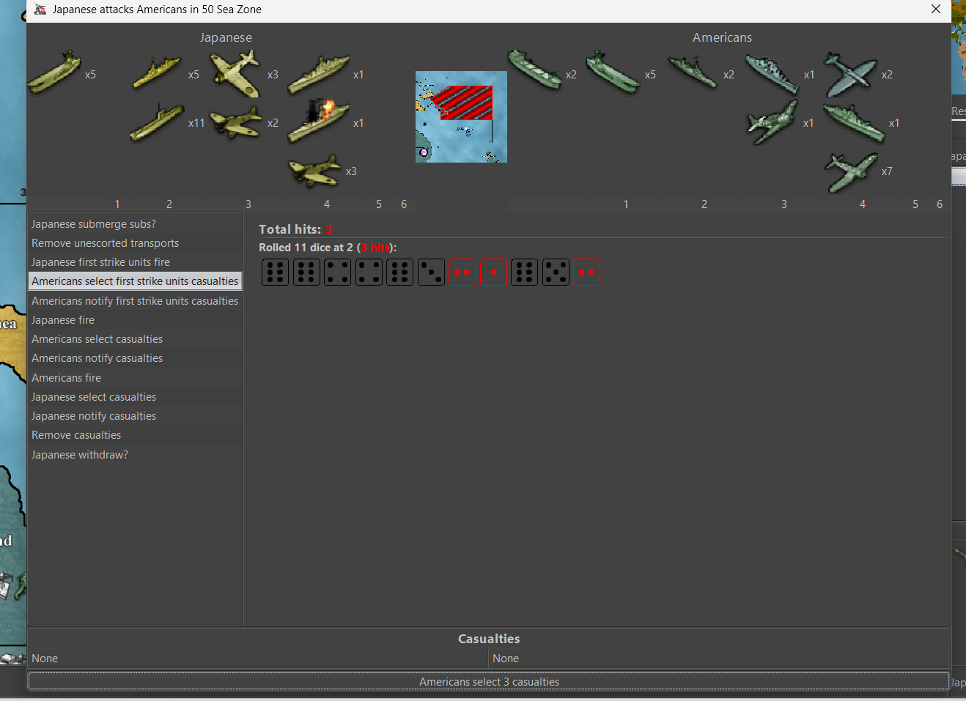Select 'Remove unescorted transports' step in list

coord(105,243)
